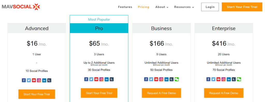Click WeChat icon in Business plan
The image size is (265, 102).
(176, 79)
